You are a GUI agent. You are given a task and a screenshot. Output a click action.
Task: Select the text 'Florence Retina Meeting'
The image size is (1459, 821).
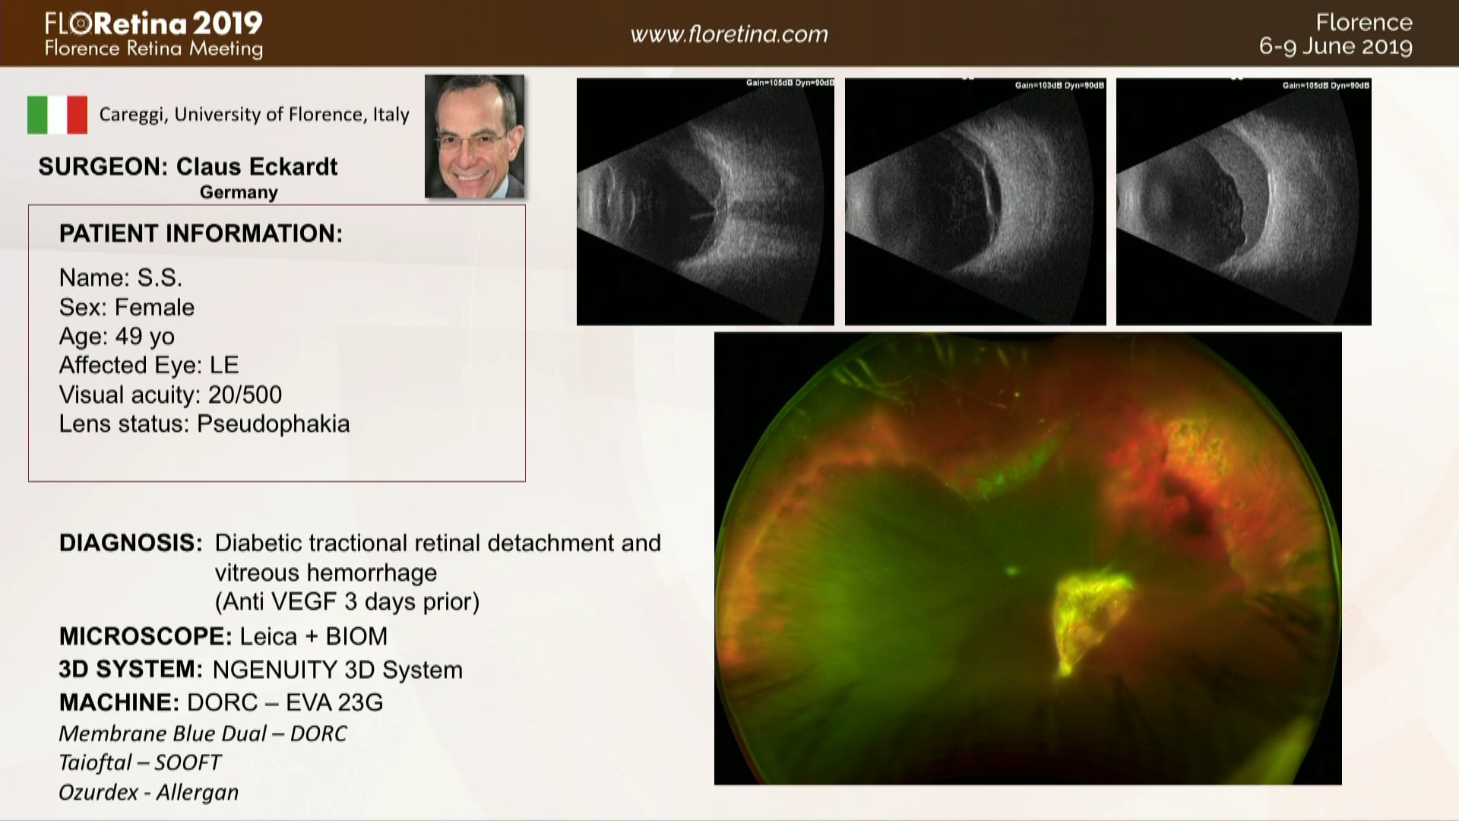pyautogui.click(x=153, y=49)
